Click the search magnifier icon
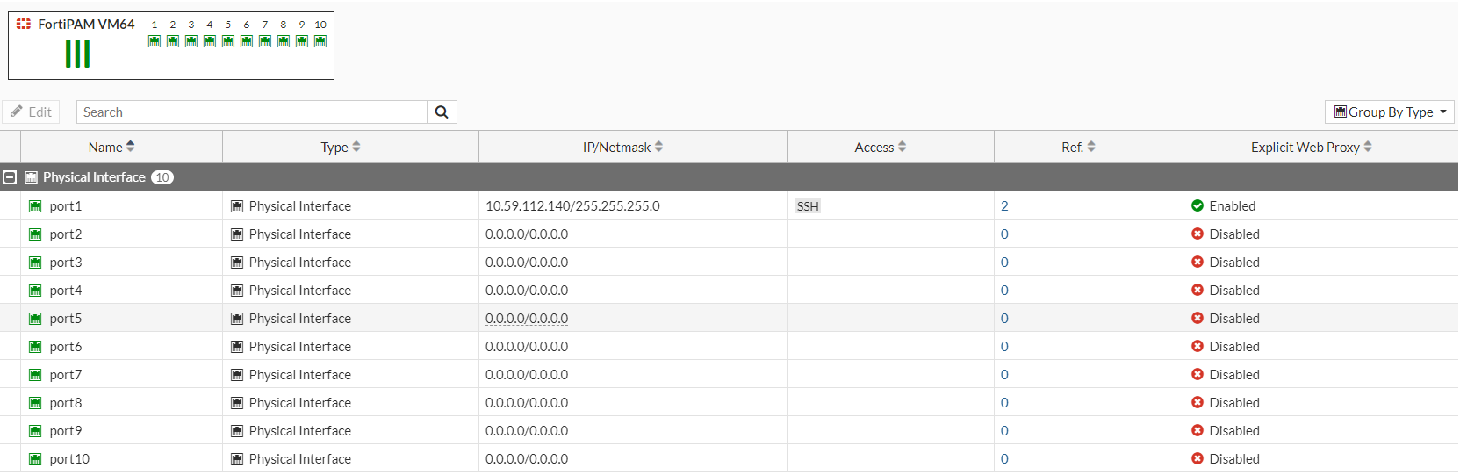This screenshot has height=475, width=1460. (442, 112)
